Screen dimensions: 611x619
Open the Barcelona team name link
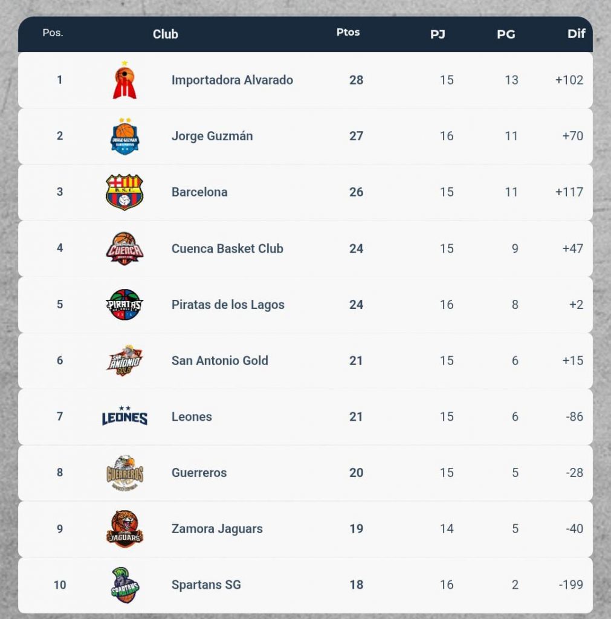[x=199, y=192]
